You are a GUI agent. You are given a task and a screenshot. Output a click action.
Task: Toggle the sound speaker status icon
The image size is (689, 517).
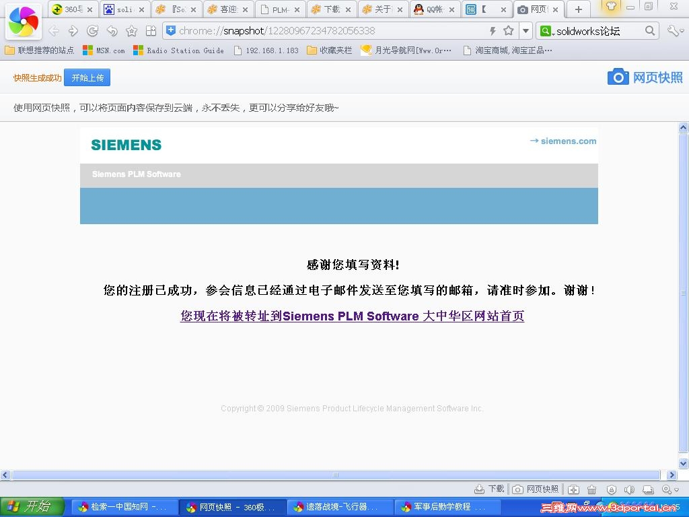tap(629, 489)
